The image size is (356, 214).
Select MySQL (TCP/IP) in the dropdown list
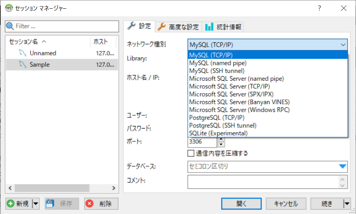[268, 55]
